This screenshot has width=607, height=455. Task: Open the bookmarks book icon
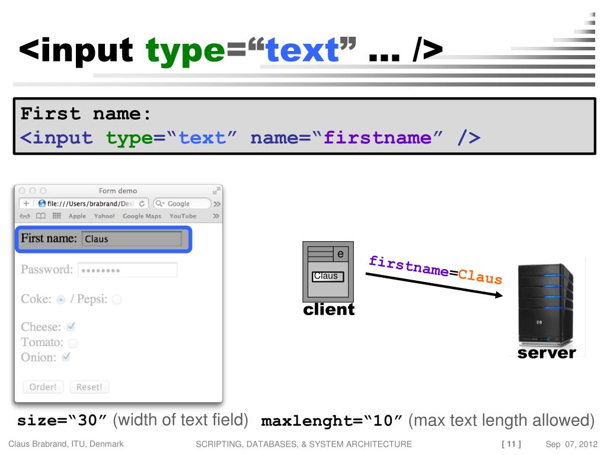(41, 216)
